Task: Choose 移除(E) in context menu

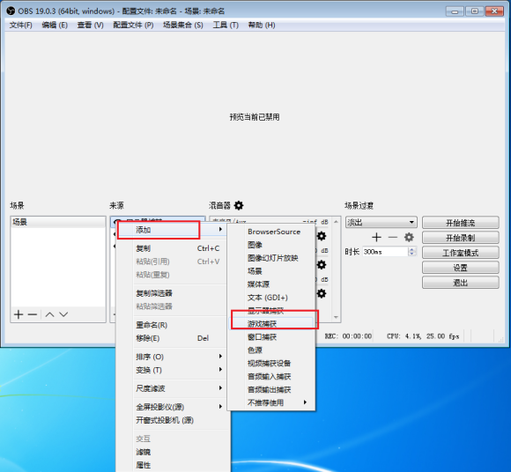Action: coord(172,338)
